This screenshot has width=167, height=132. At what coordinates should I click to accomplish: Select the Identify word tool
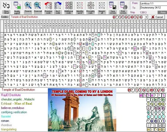tap(80, 6)
